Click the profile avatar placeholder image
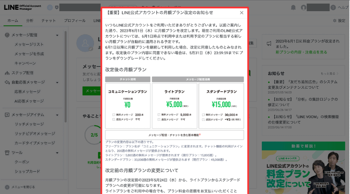350x194 pixels. point(85,43)
